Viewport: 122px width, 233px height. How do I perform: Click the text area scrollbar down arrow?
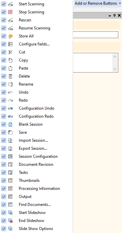[x=115, y=69]
